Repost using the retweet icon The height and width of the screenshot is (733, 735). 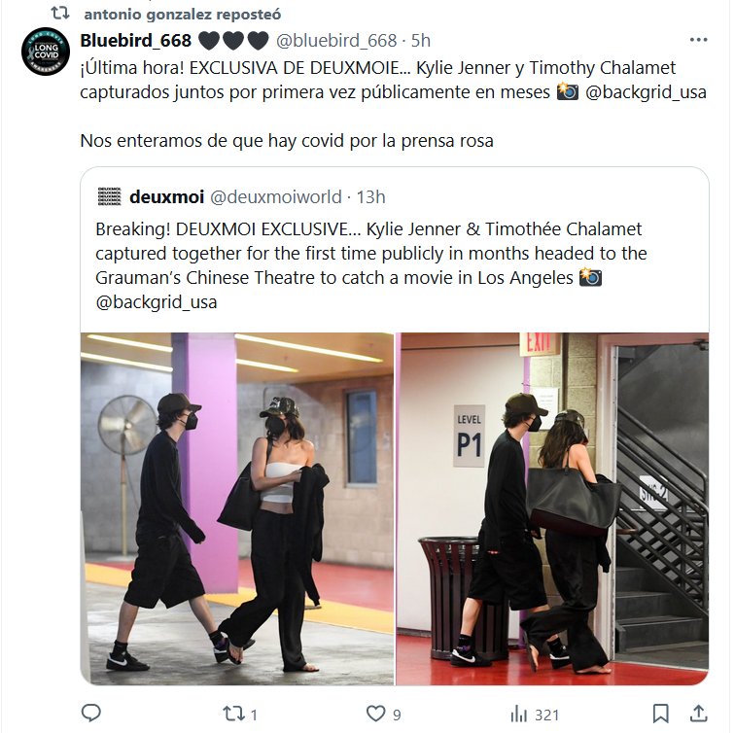tap(233, 714)
